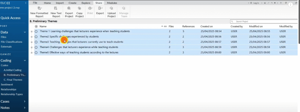Open New Formatted Report

(x=39, y=12)
